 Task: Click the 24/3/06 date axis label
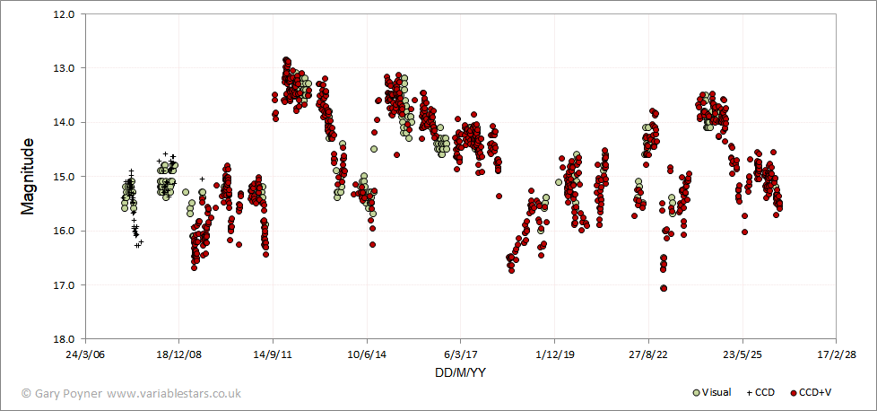tap(85, 354)
